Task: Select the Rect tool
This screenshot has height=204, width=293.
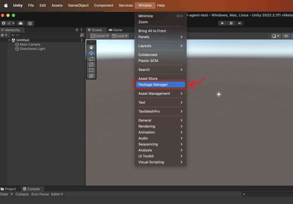Action: coord(91,70)
